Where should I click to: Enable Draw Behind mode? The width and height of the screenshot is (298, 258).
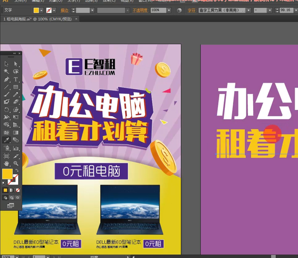coord(12,198)
